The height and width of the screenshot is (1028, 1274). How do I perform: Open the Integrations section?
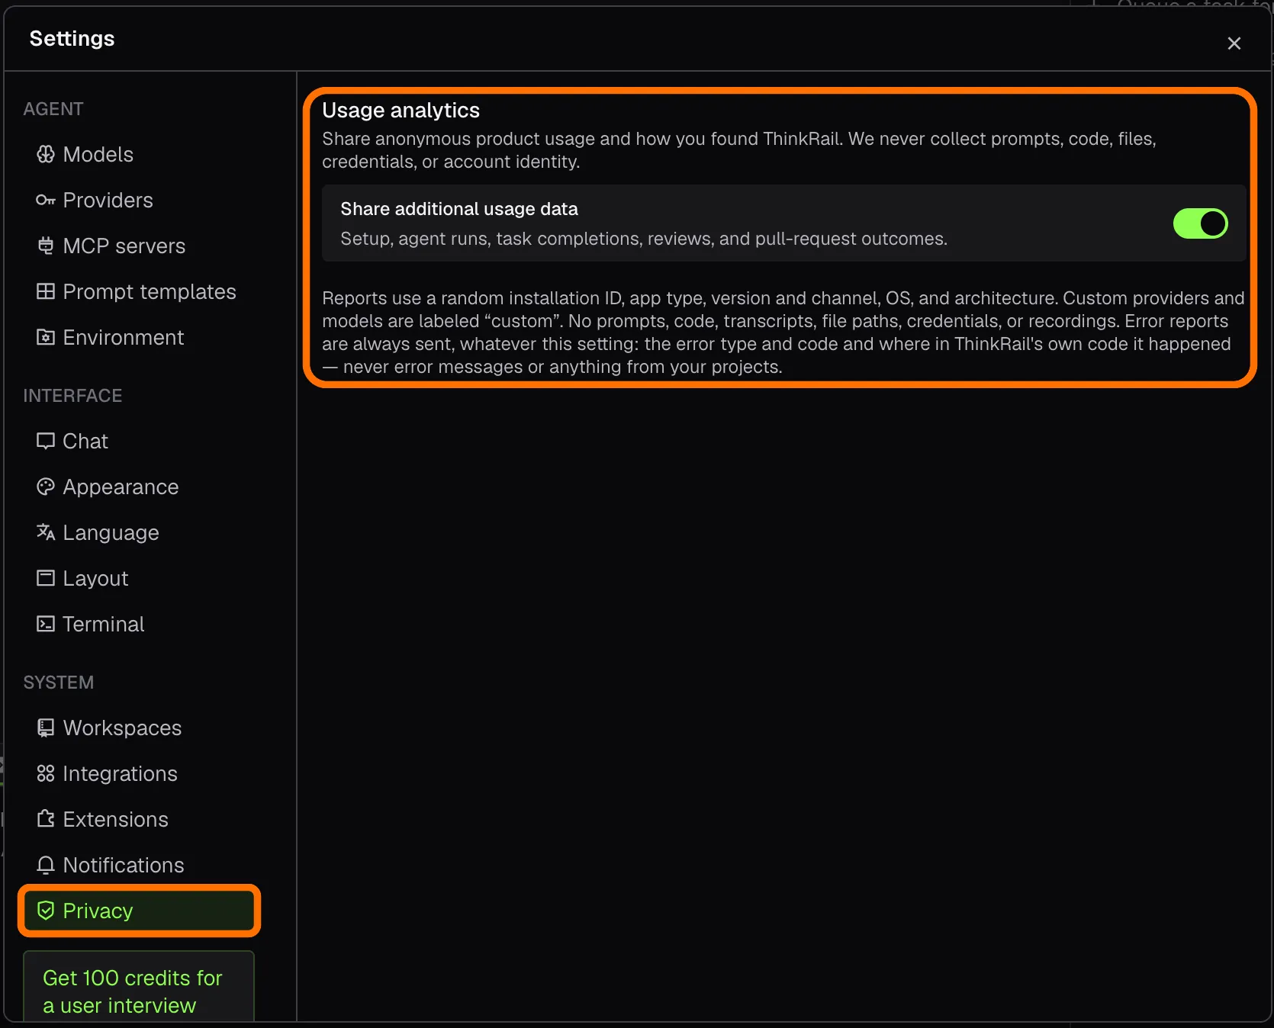tap(138, 773)
